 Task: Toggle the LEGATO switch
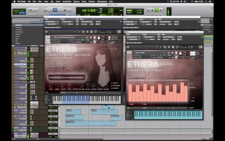pos(112,83)
